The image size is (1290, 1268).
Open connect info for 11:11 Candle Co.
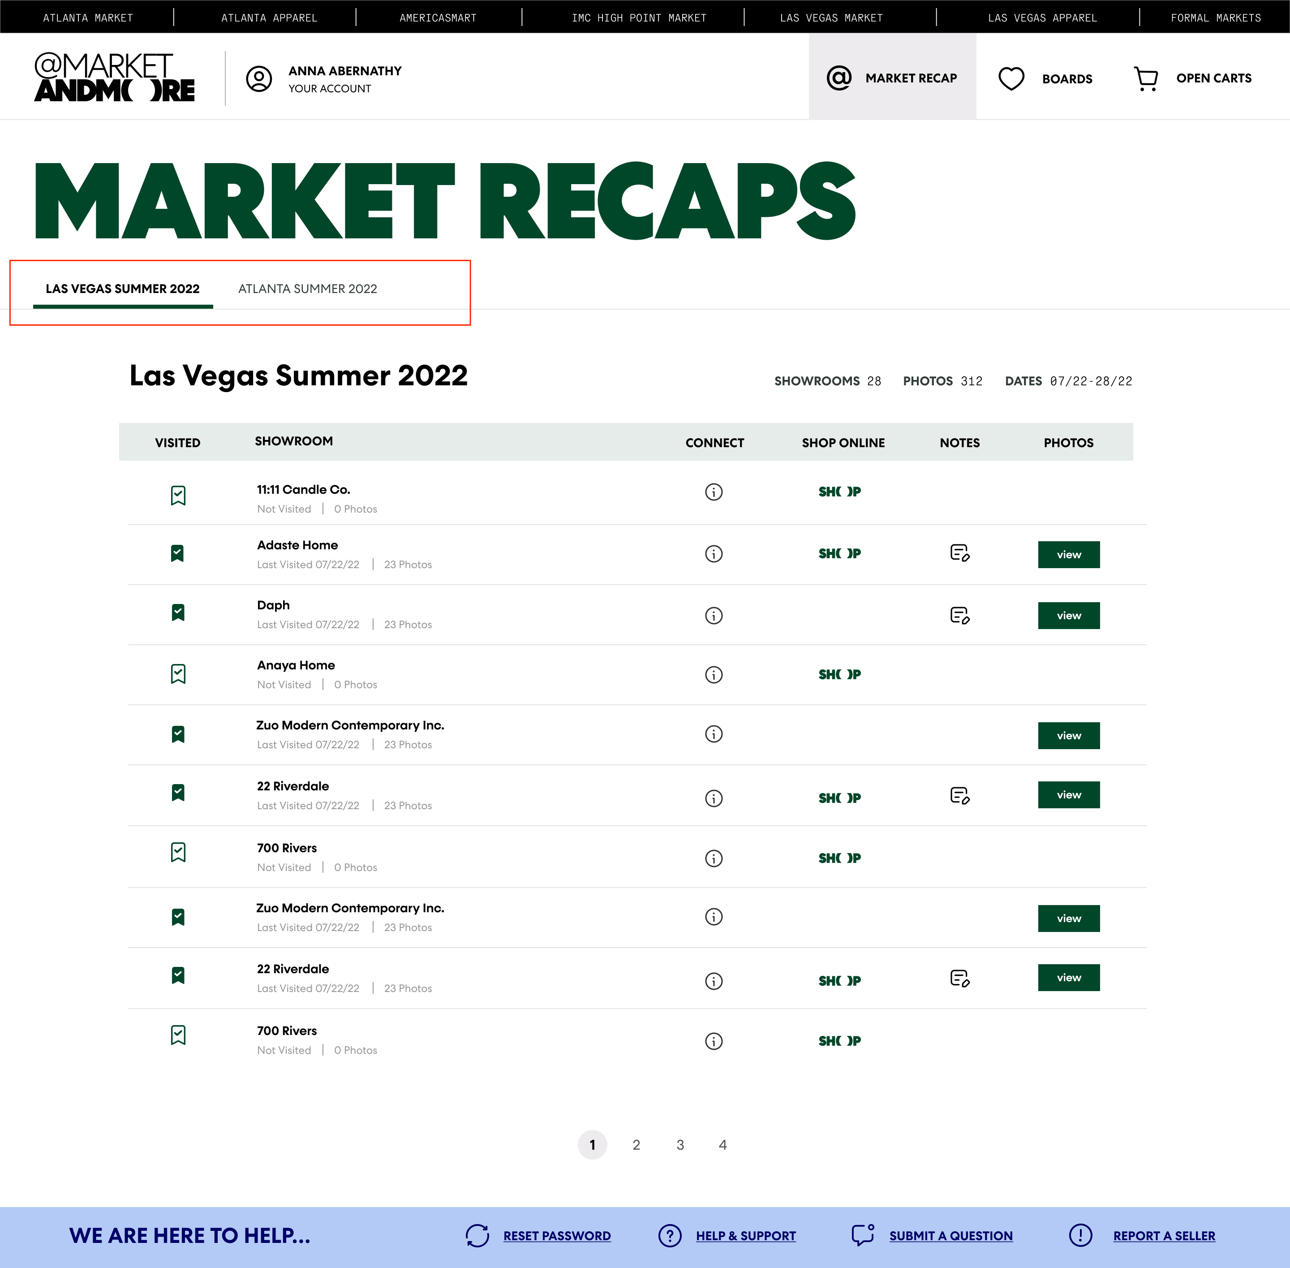click(x=714, y=492)
